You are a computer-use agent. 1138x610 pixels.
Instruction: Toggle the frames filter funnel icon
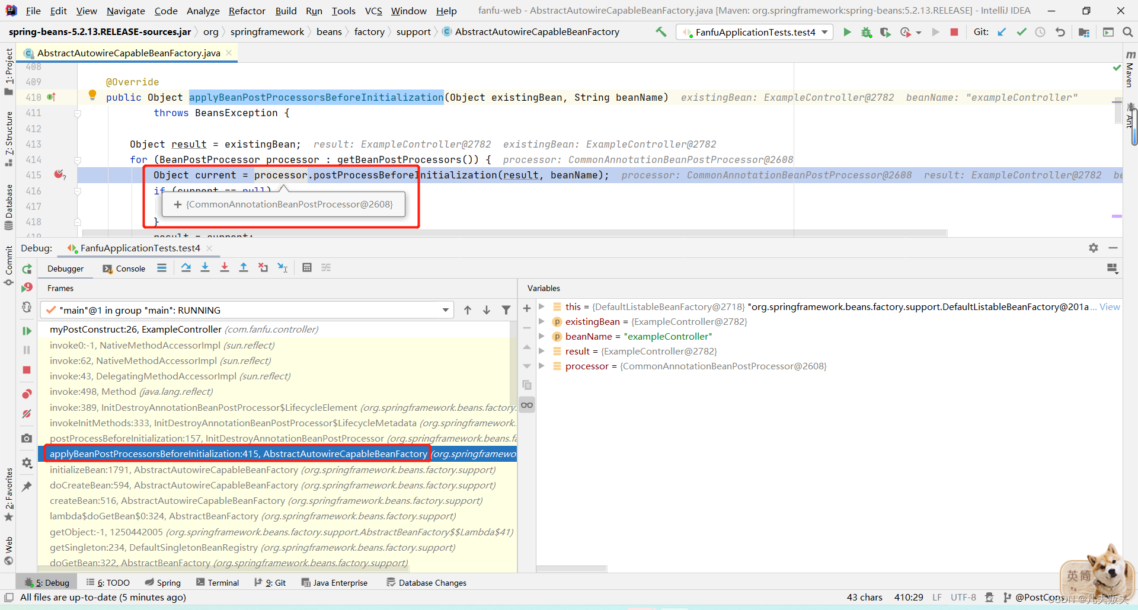[x=506, y=310]
